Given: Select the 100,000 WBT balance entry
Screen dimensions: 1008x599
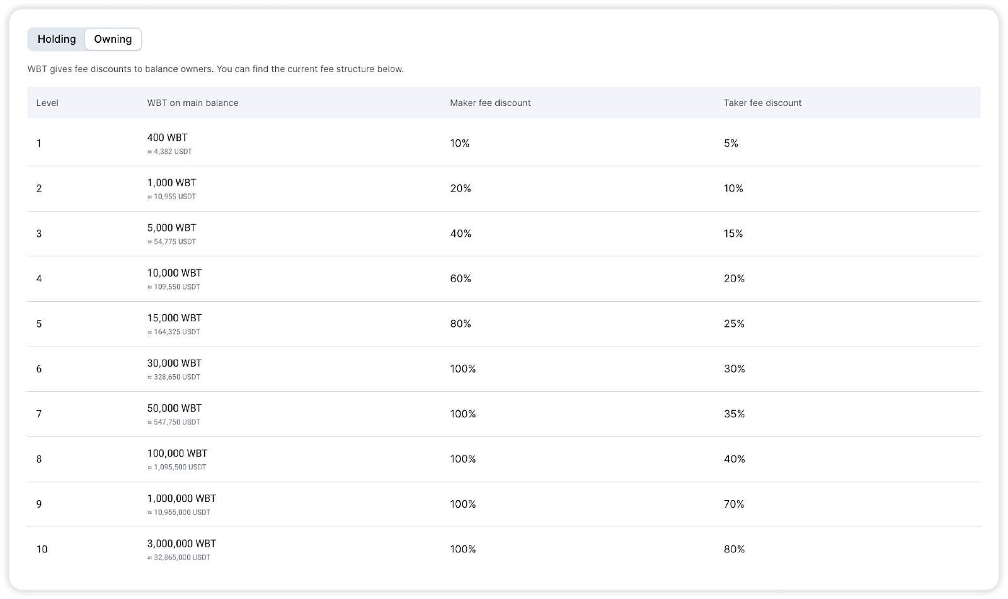Looking at the screenshot, I should pyautogui.click(x=177, y=454).
